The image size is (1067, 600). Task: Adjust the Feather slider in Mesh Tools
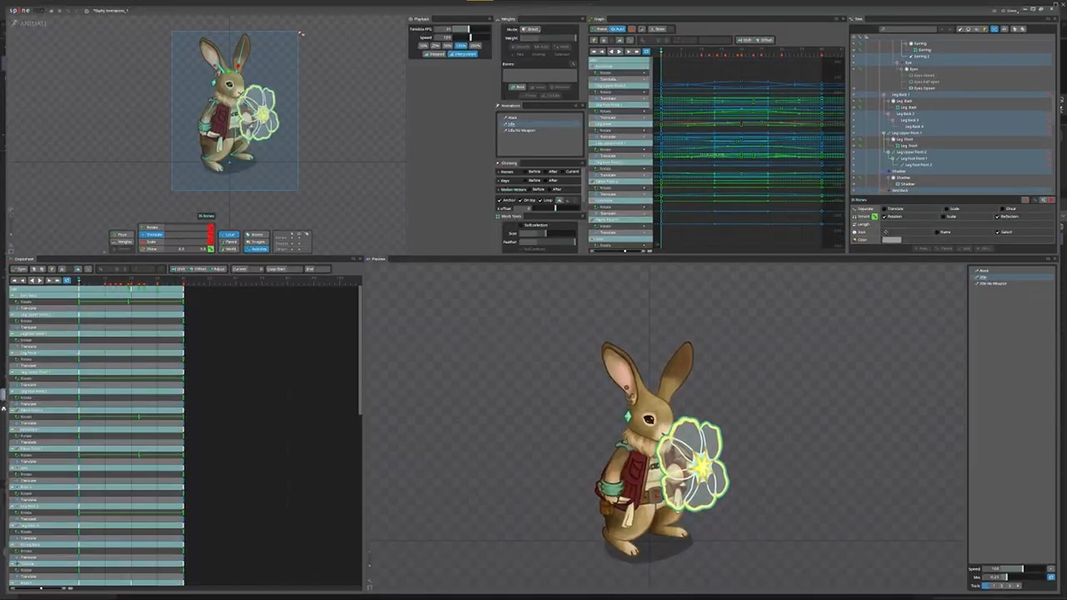pos(547,242)
